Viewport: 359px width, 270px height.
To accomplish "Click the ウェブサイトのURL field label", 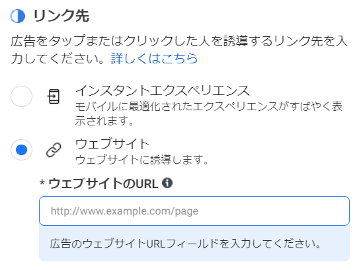I will pos(103,183).
